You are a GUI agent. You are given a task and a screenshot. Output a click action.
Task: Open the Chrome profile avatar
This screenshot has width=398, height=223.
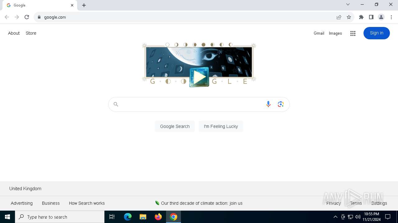pyautogui.click(x=381, y=17)
